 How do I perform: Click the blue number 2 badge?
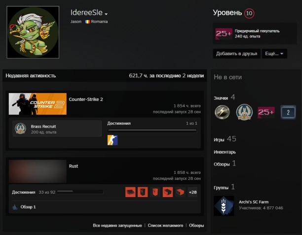coord(288,112)
